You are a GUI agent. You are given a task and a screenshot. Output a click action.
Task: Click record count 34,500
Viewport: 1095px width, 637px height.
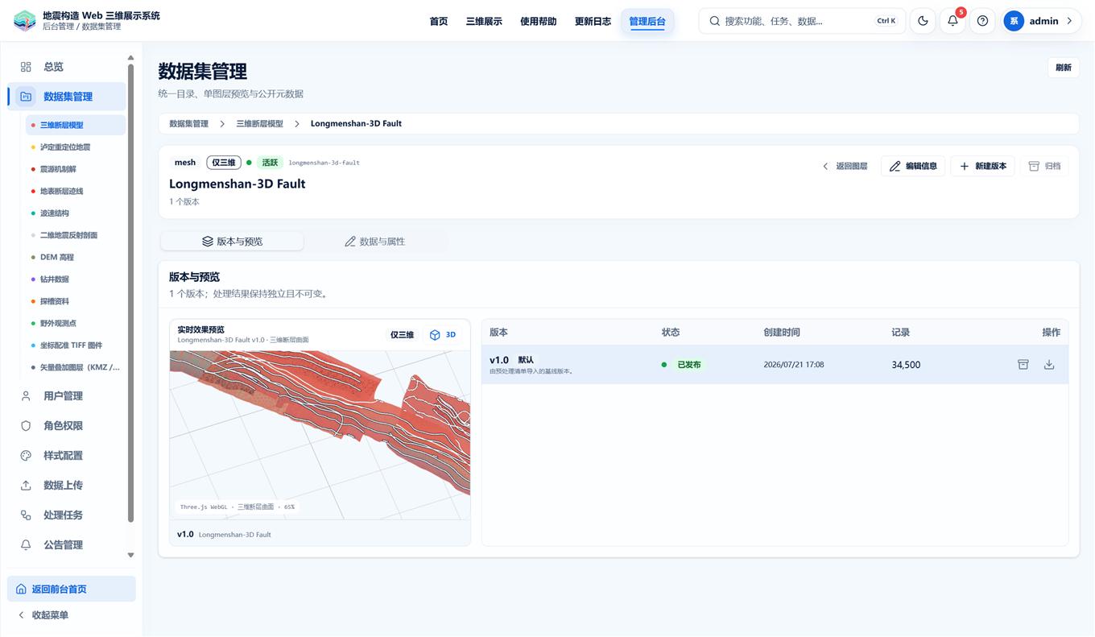906,365
